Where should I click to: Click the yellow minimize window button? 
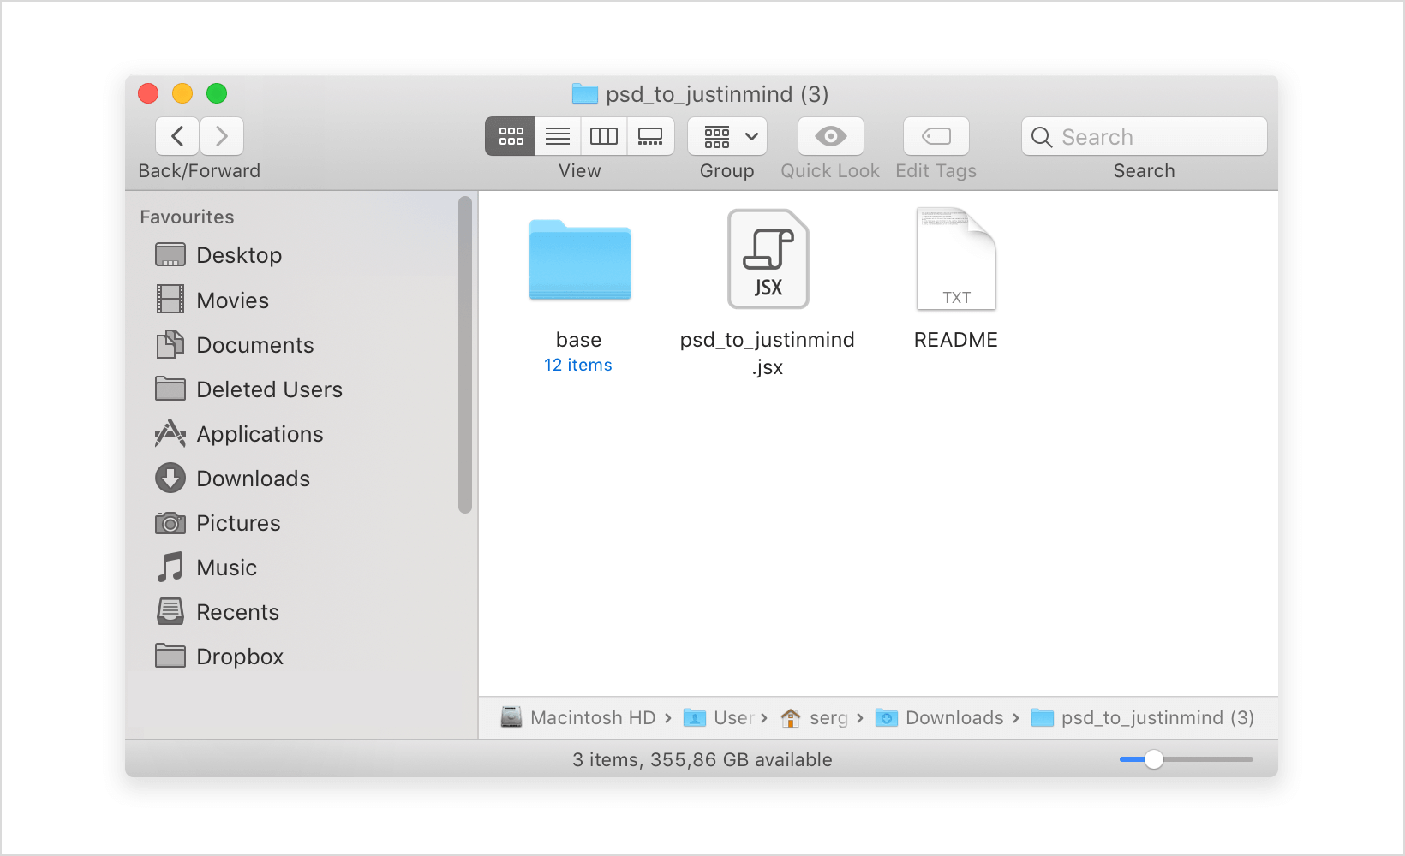(x=182, y=93)
